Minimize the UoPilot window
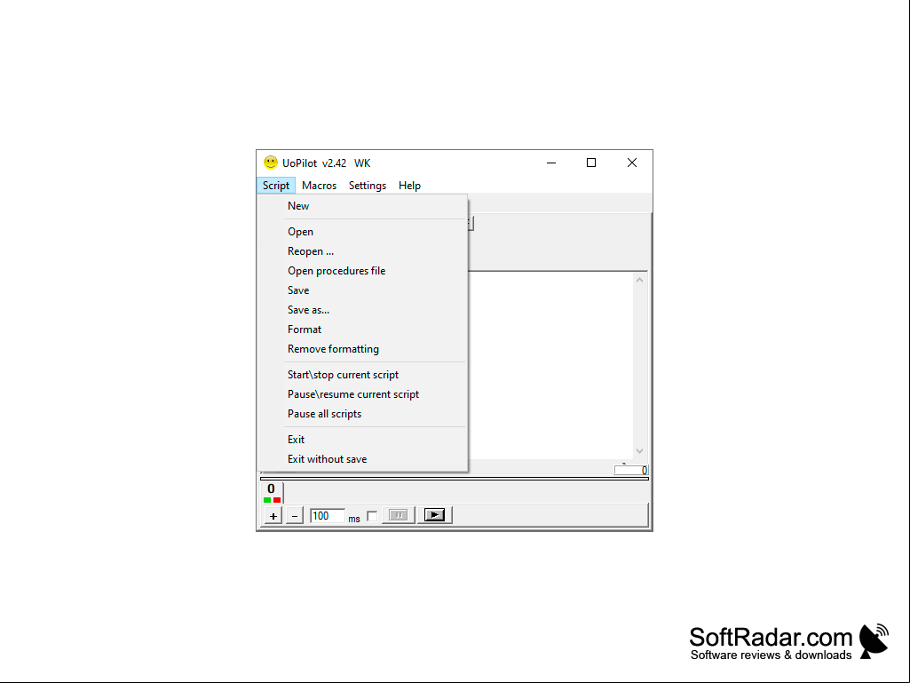The width and height of the screenshot is (910, 683). [x=551, y=163]
